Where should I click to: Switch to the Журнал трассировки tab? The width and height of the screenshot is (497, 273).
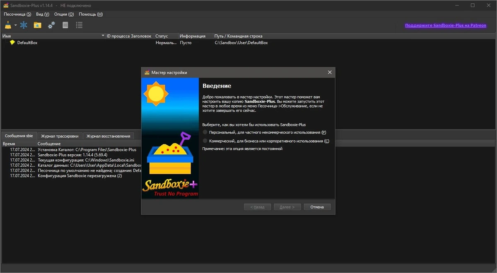point(60,136)
